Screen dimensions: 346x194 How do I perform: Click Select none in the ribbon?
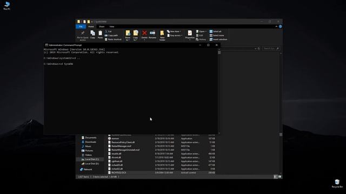click(217, 36)
